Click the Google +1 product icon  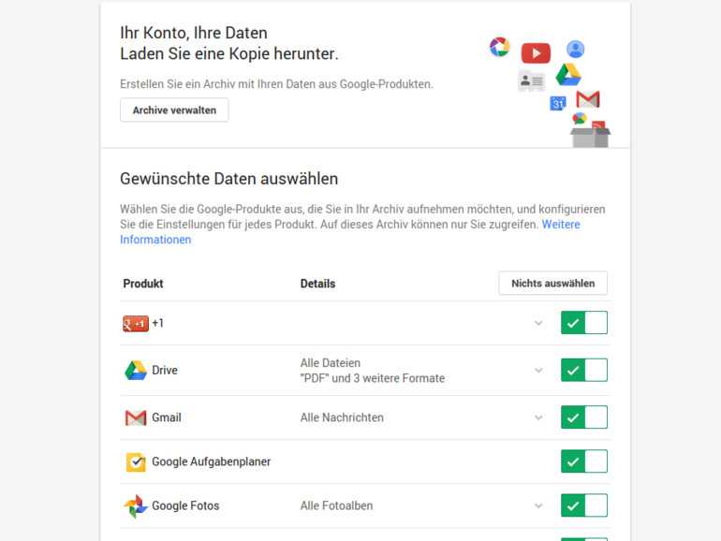136,324
